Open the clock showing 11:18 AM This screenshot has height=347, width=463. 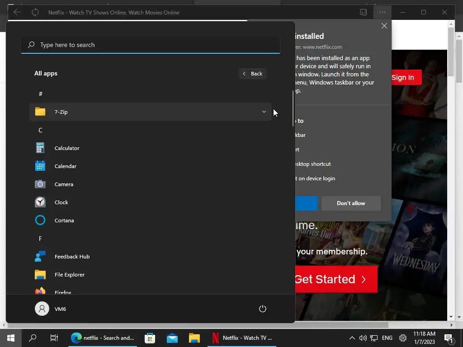point(424,338)
